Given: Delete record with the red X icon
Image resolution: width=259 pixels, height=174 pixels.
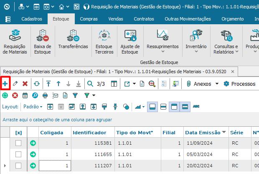Looking at the screenshot, I should 25,84.
